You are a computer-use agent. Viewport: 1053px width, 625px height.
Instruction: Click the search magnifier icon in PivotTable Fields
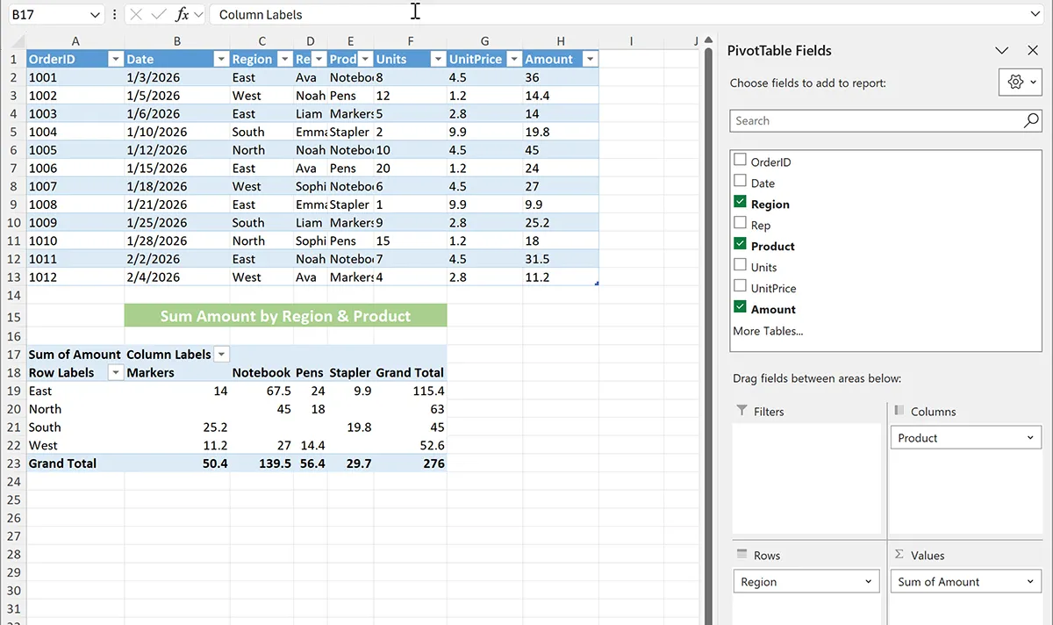1031,121
